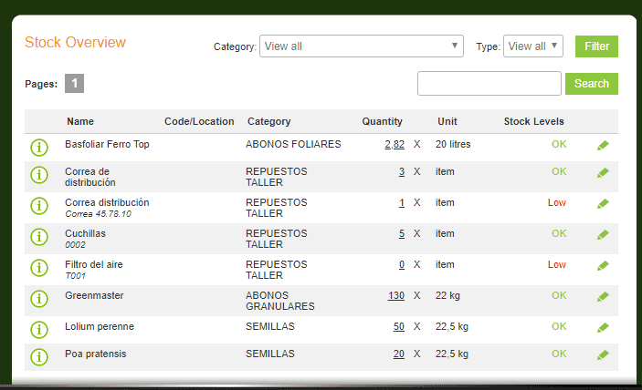Select the Cuchillas item name
The image size is (642, 390).
85,233
